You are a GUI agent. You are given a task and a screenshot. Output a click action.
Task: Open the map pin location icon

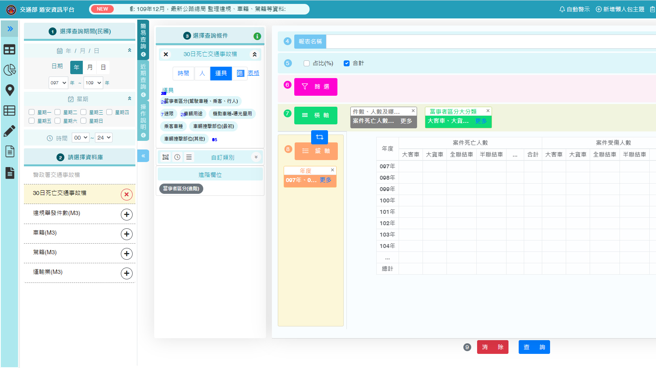tap(9, 90)
